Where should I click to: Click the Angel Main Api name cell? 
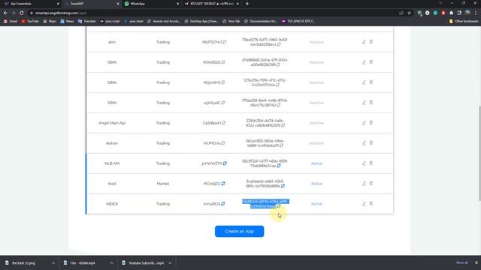pos(112,123)
